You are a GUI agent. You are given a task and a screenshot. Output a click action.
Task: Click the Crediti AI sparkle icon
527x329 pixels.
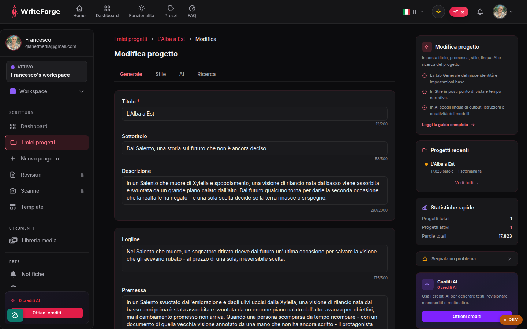(x=427, y=284)
